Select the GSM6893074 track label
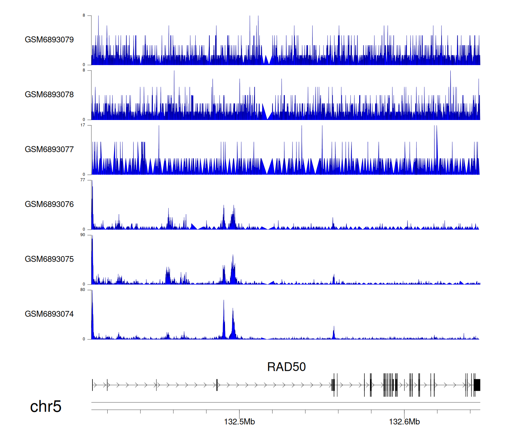The image size is (506, 445). (x=49, y=314)
